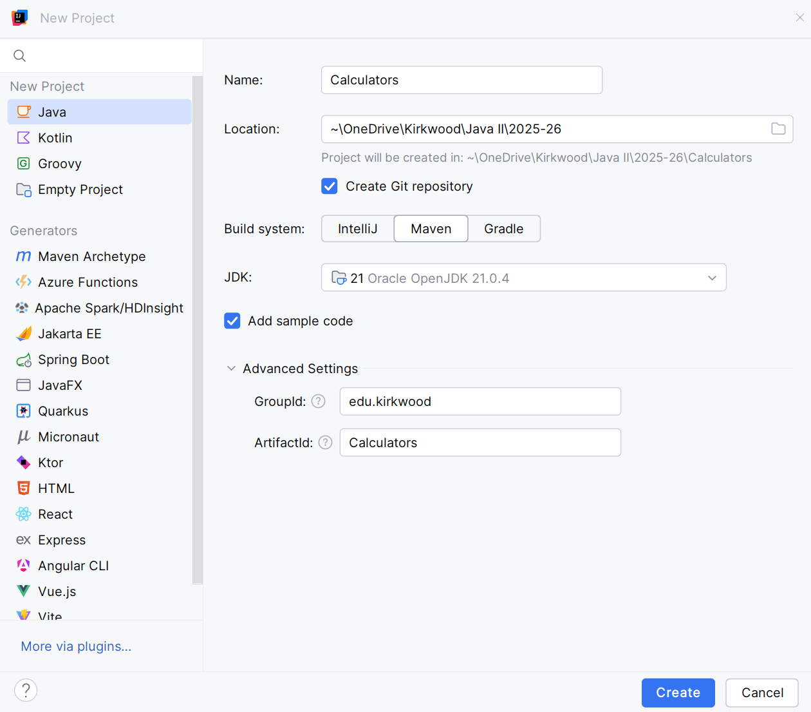Click the Jakarta EE sail icon
The image size is (811, 712).
click(24, 333)
